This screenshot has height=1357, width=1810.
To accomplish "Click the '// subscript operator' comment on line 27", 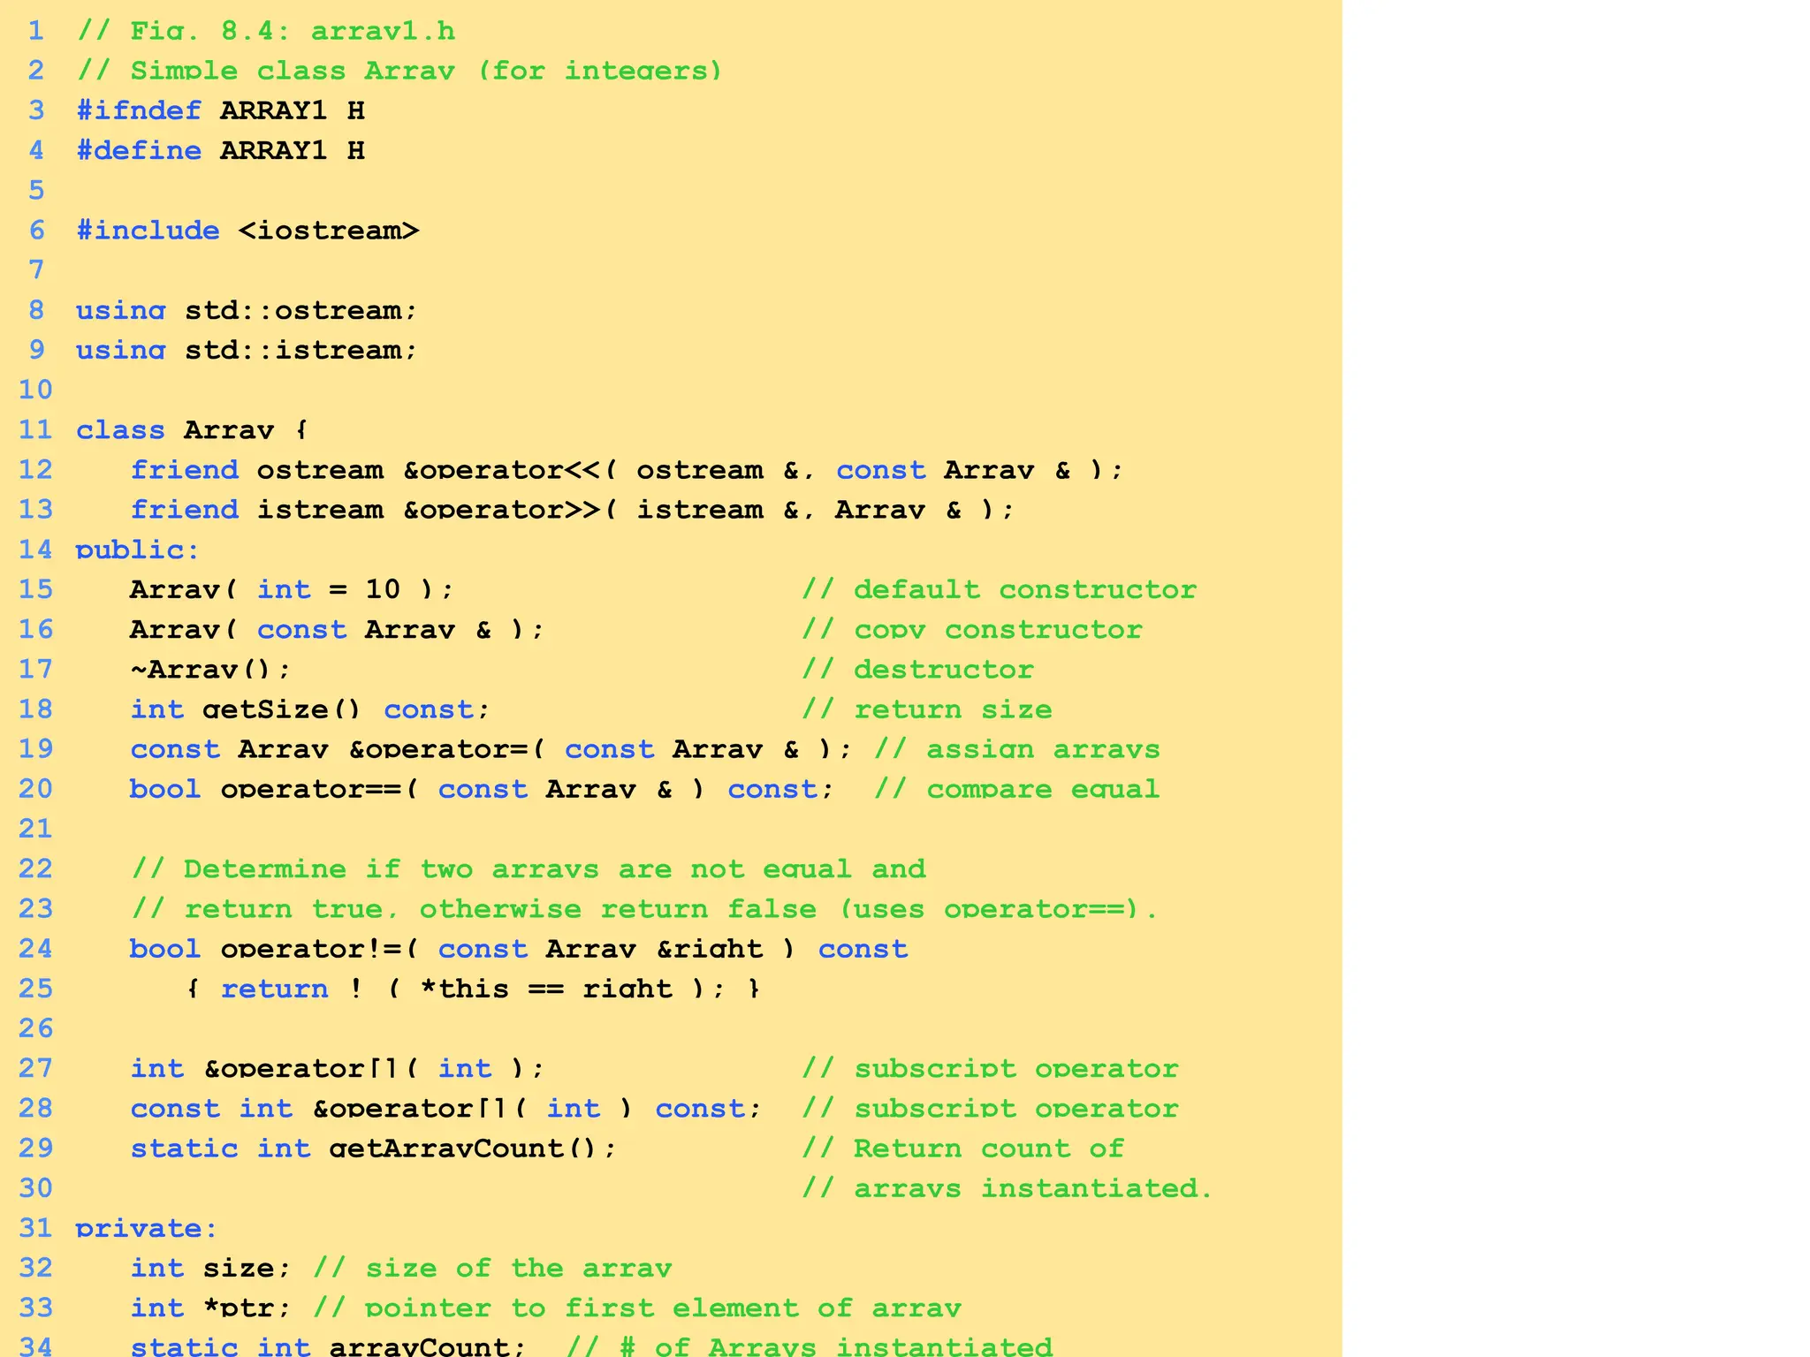I will [x=991, y=1068].
